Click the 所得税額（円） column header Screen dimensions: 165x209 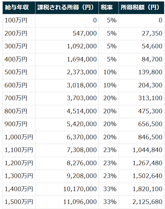pyautogui.click(x=141, y=7)
